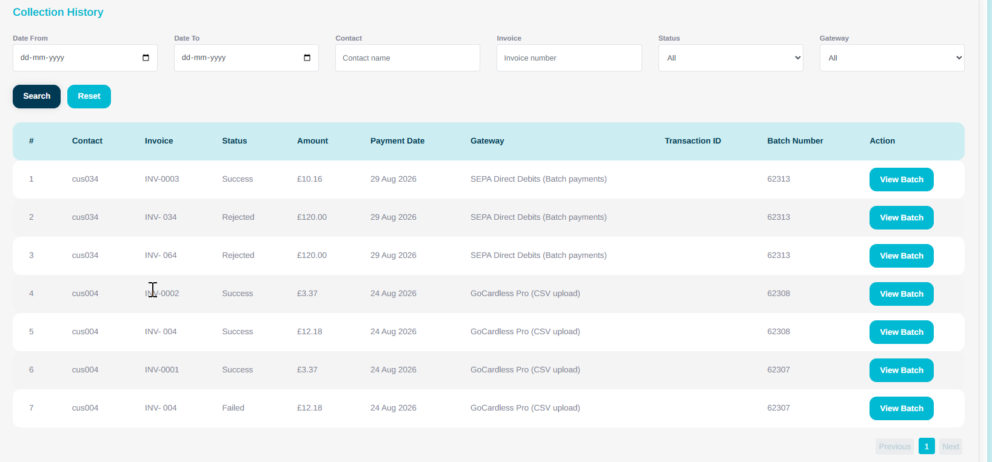
Task: Open the Status filter dropdown
Action: [731, 58]
